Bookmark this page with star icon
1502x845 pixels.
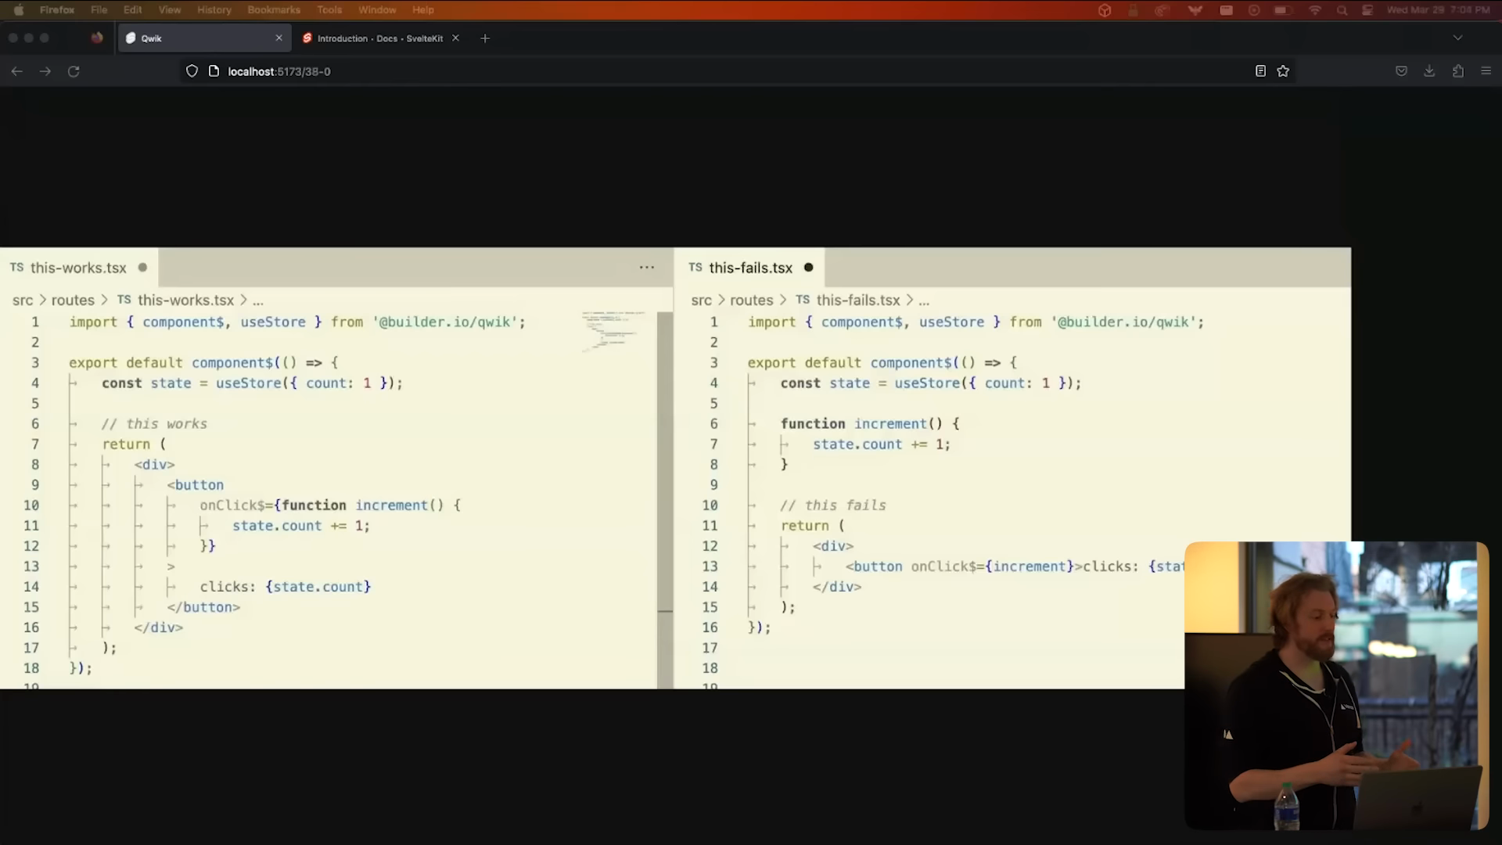coord(1283,71)
